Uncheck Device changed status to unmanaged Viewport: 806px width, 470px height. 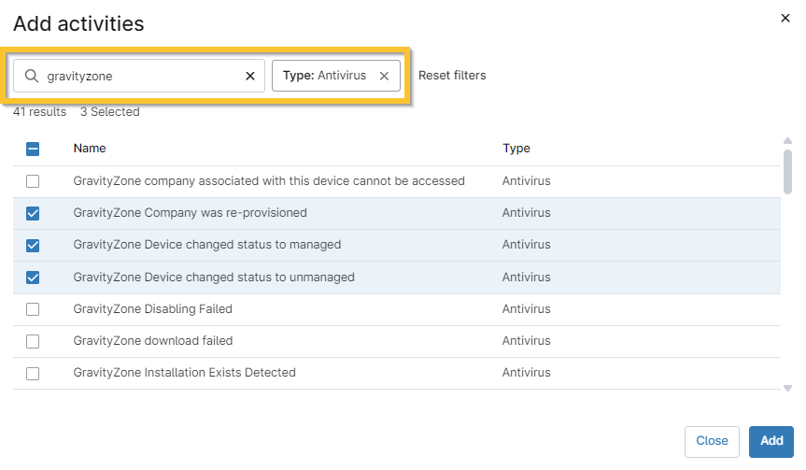click(33, 278)
